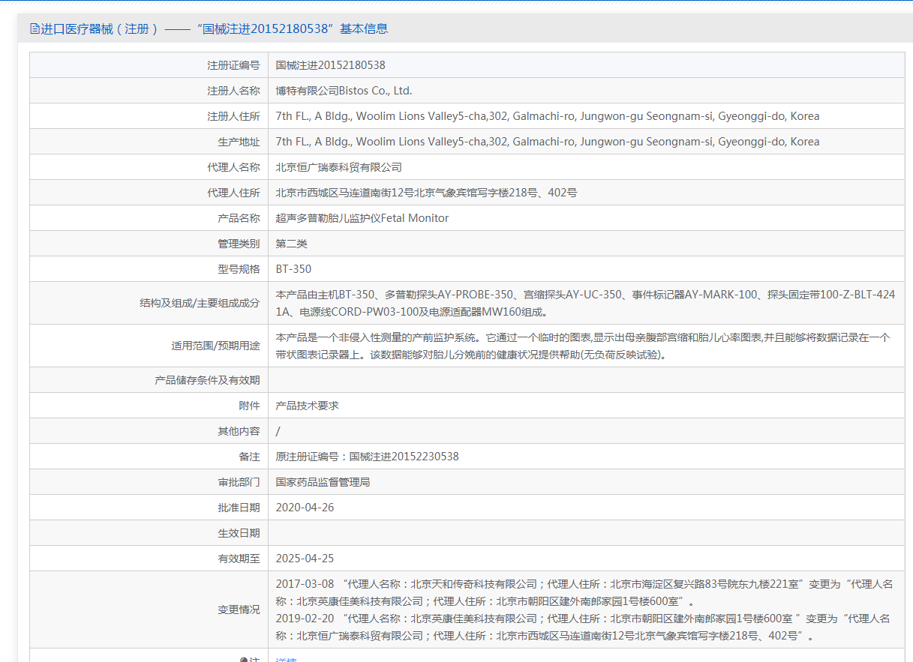Select the registrant name 博特有限公司Bistos Co., Ltd.
This screenshot has height=662, width=913.
coord(344,91)
